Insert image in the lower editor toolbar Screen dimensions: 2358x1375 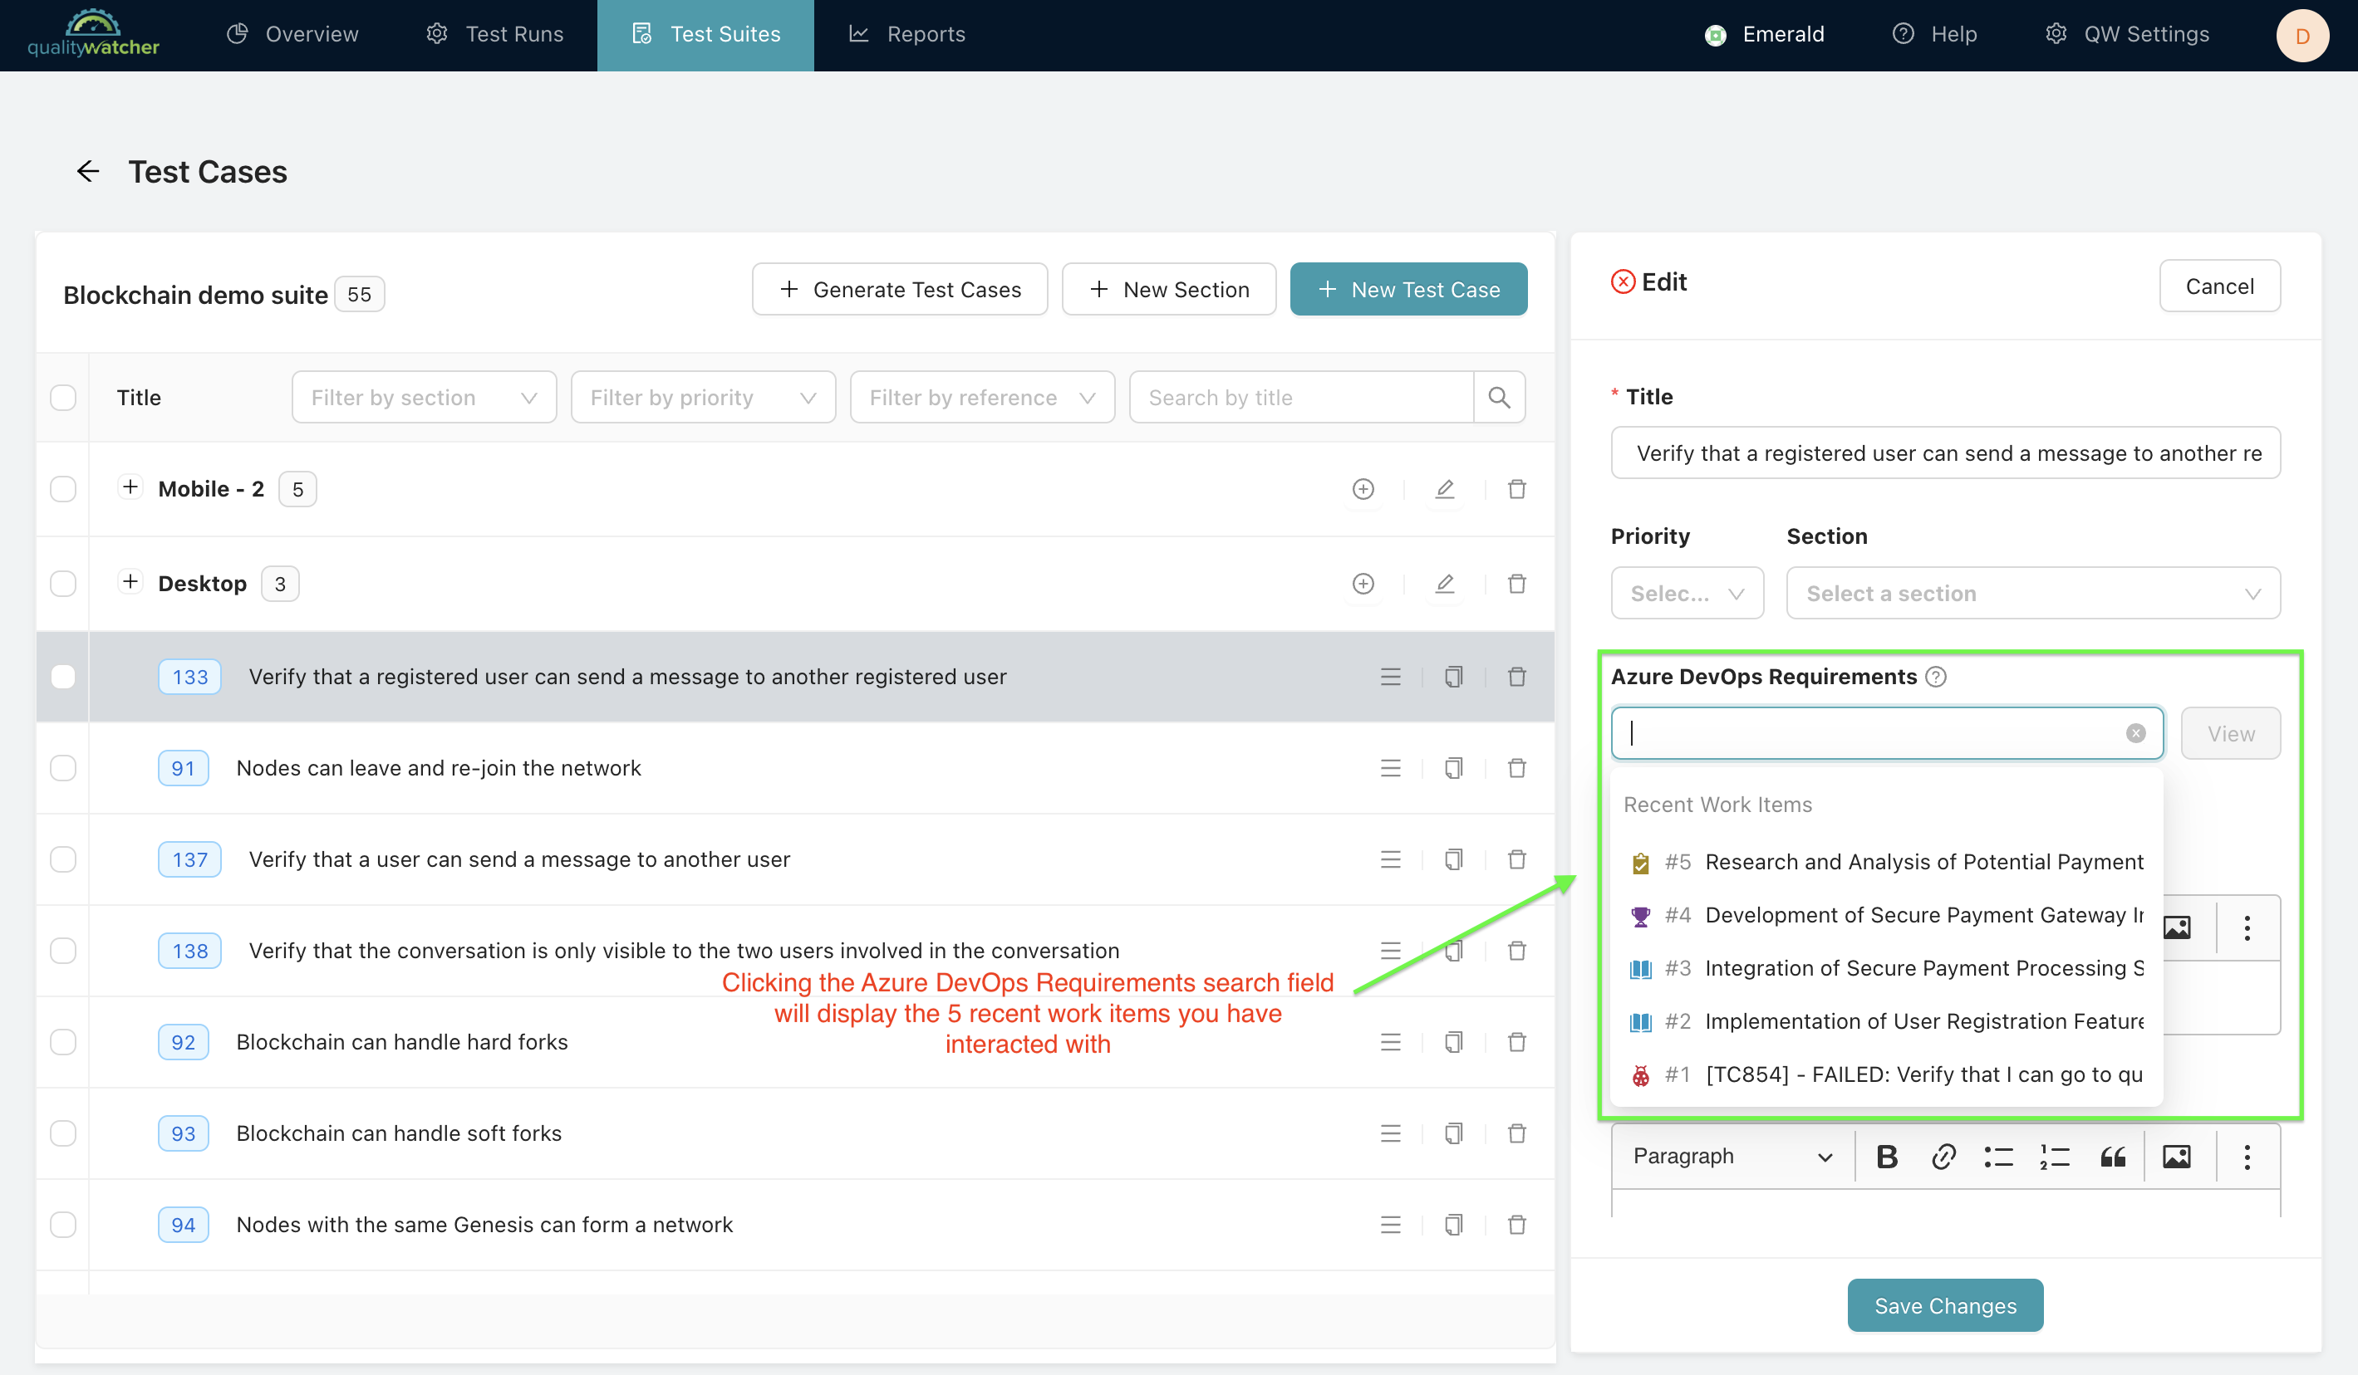pyautogui.click(x=2177, y=1157)
